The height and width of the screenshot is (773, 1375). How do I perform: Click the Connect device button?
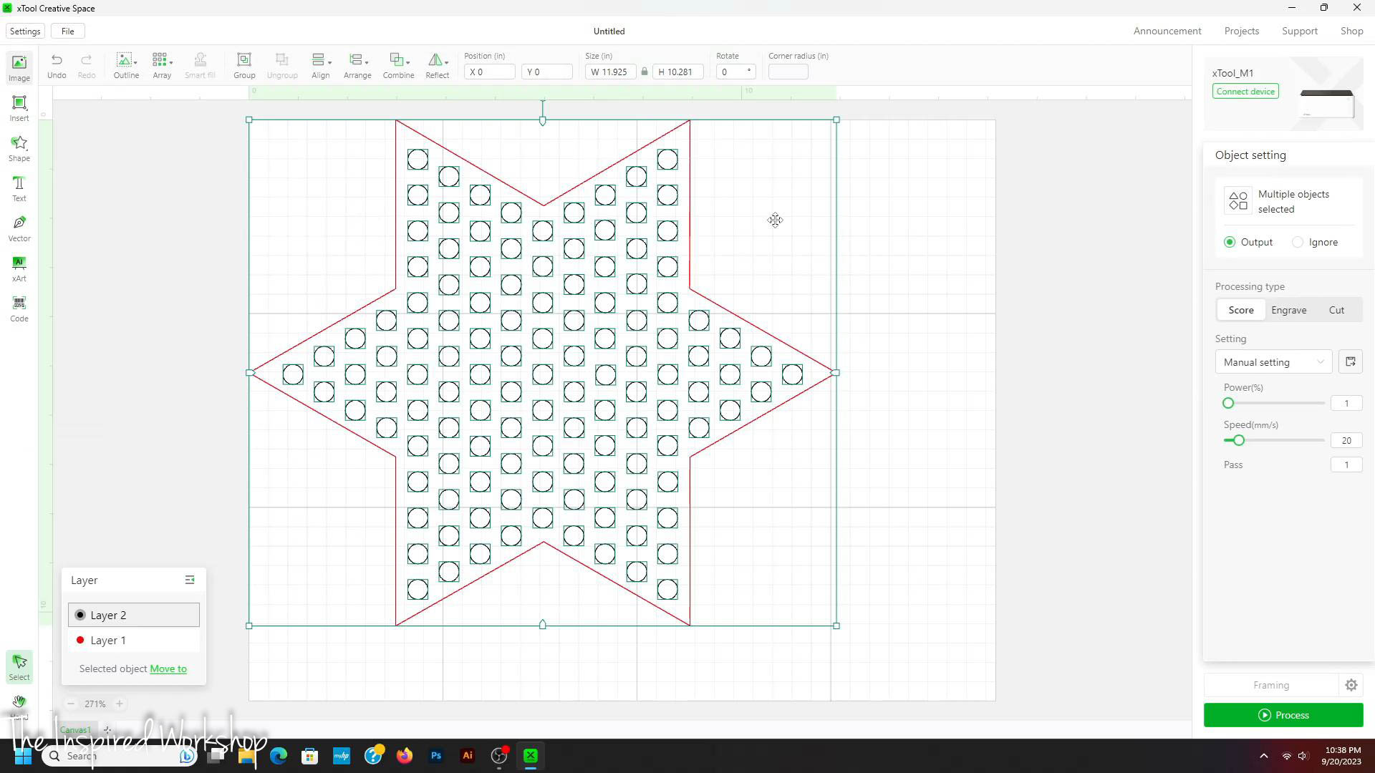1245,91
